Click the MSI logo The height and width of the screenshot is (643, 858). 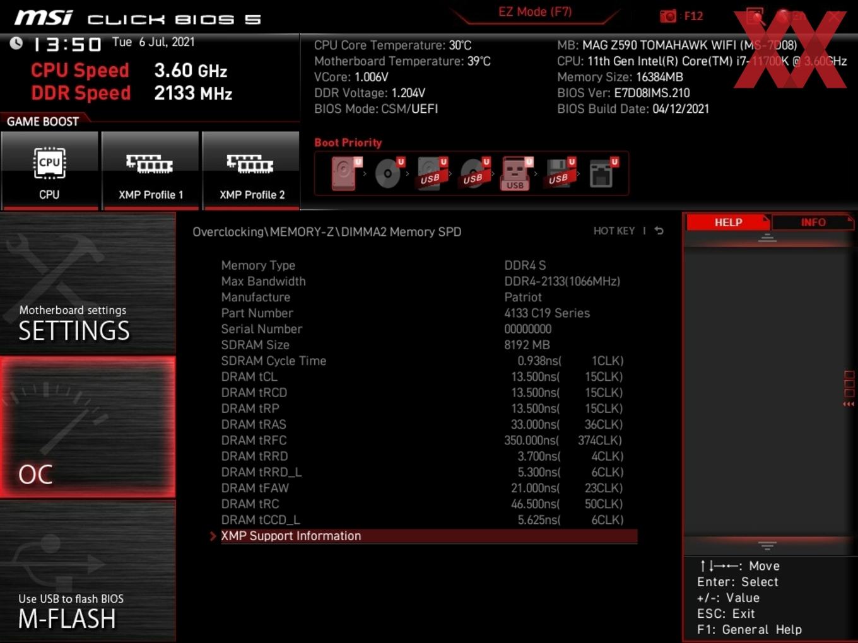tap(43, 18)
